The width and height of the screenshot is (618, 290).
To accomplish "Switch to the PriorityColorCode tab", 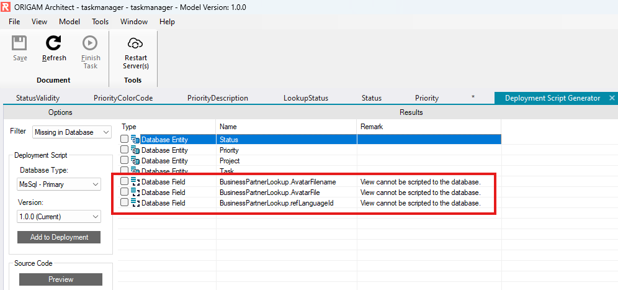I will (x=123, y=98).
